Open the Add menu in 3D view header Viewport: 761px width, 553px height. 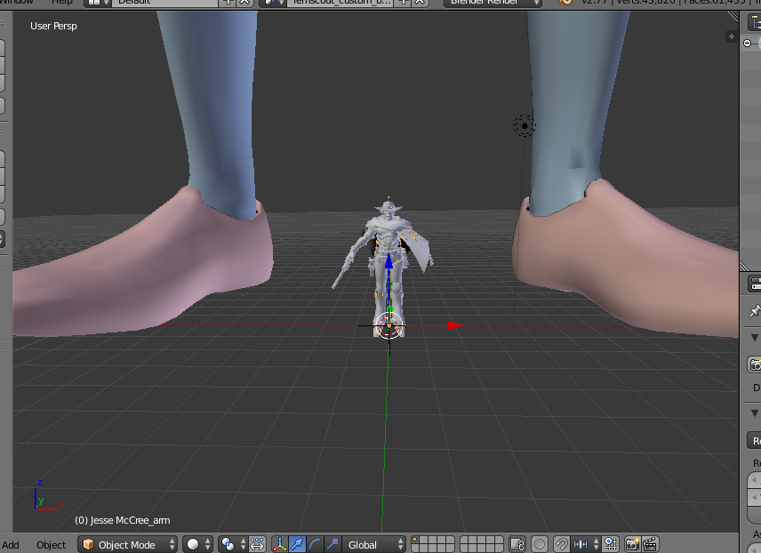[x=10, y=545]
